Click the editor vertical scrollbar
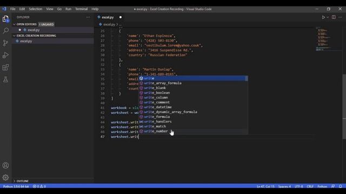The height and width of the screenshot is (194, 346). [344, 107]
